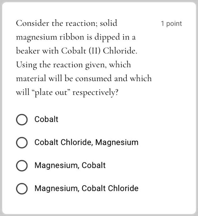
Task: Click the 'Magnesium, Cobalt Chloride' label text
Action: (x=87, y=188)
